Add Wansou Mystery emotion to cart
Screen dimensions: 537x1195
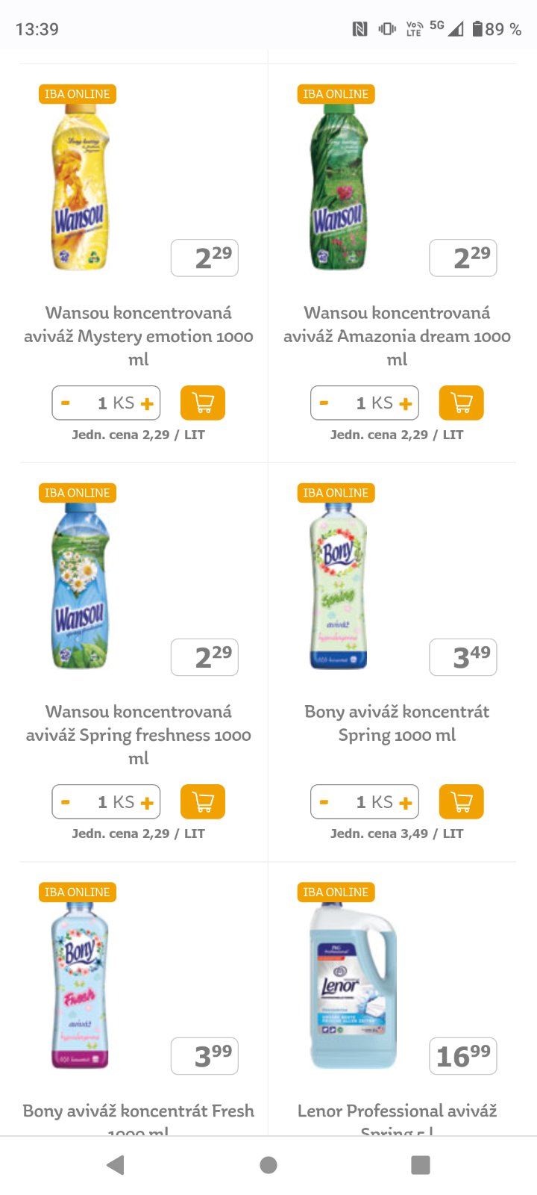pyautogui.click(x=203, y=403)
